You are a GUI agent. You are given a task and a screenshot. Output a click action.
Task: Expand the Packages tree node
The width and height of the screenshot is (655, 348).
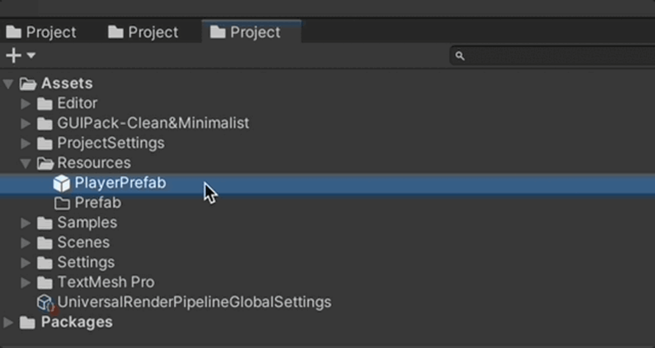tap(8, 322)
